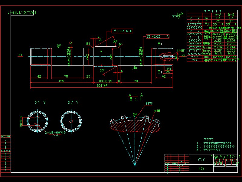Screen dimensions: 242x182
Task: Select the Smax row label in table
Action: [x=206, y=50]
